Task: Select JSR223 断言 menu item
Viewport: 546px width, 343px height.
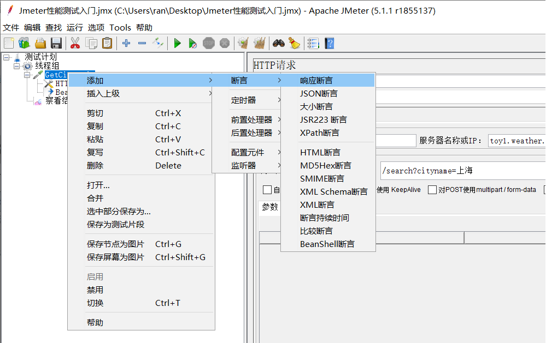Action: [328, 119]
